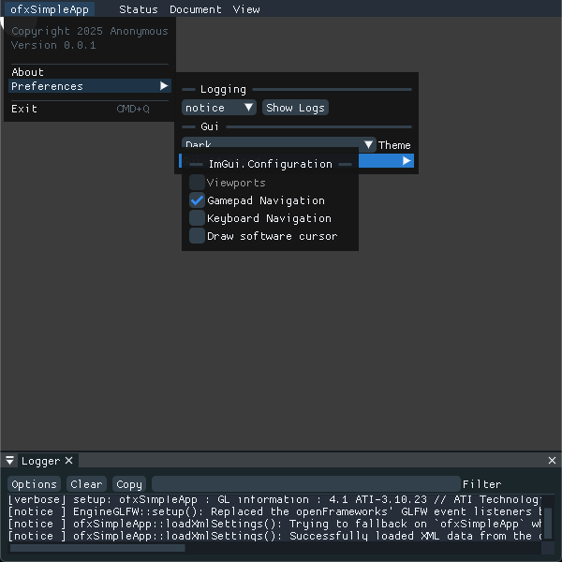Click the EngineGLFW::setup() log line
The width and height of the screenshot is (562, 562).
pyautogui.click(x=274, y=511)
